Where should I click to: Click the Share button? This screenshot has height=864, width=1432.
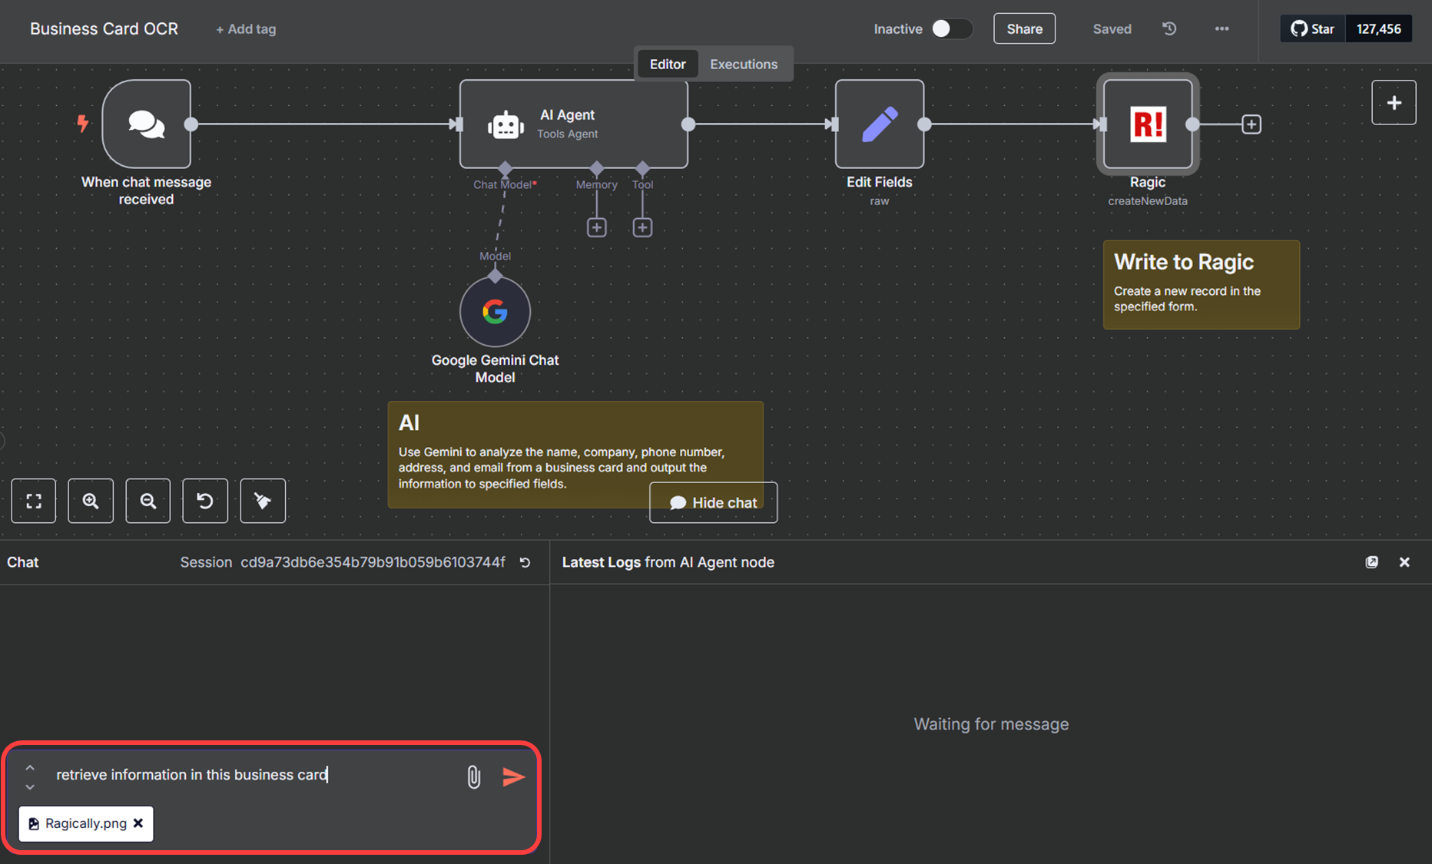(x=1024, y=28)
